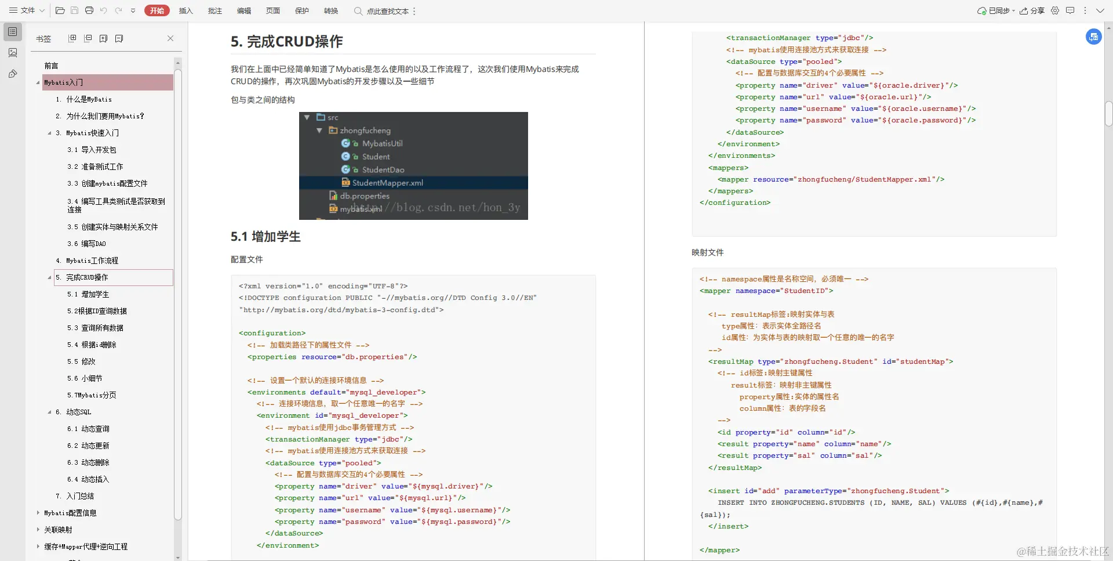Open the 已同步 cloud sync dropdown
1113x561 pixels.
pyautogui.click(x=996, y=10)
